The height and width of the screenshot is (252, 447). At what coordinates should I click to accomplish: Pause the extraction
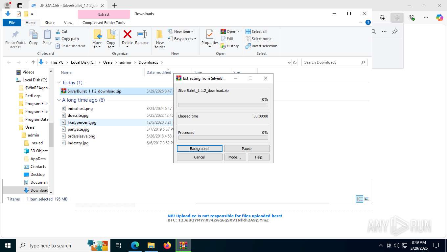pyautogui.click(x=247, y=149)
